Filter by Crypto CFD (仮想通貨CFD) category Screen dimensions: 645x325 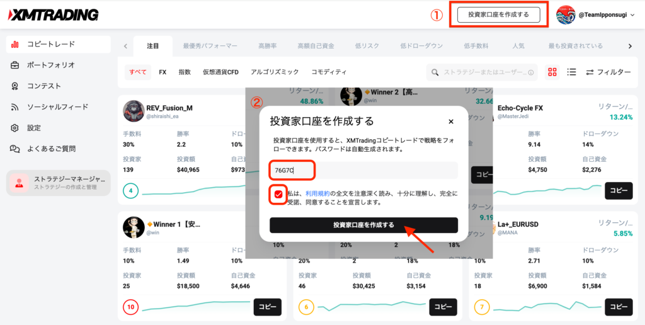coord(220,72)
